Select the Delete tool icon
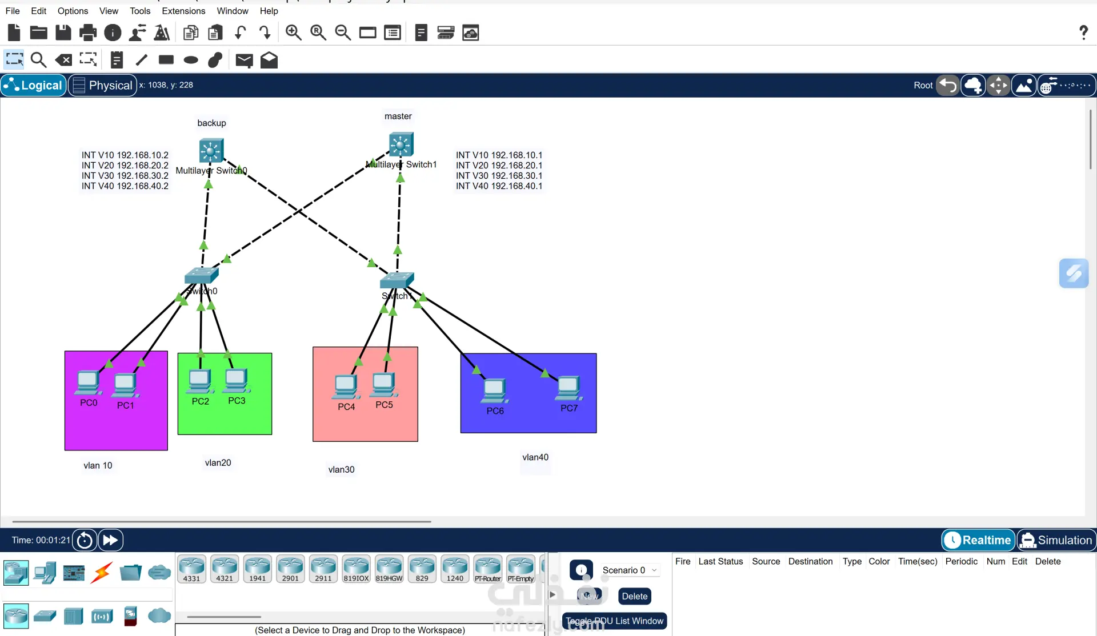This screenshot has width=1097, height=636. [x=63, y=60]
